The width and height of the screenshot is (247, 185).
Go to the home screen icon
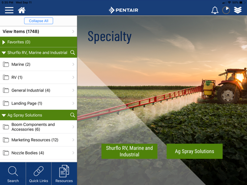point(21,10)
